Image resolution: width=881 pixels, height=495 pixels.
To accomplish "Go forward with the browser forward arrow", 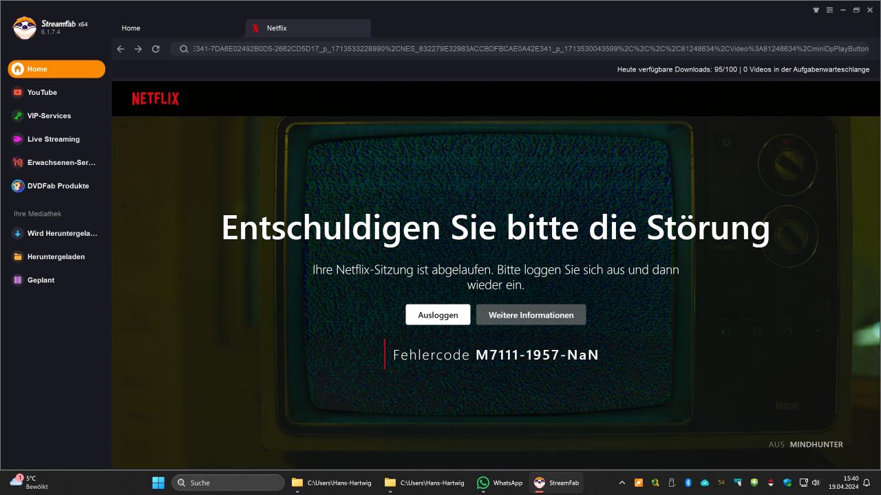I will (138, 49).
